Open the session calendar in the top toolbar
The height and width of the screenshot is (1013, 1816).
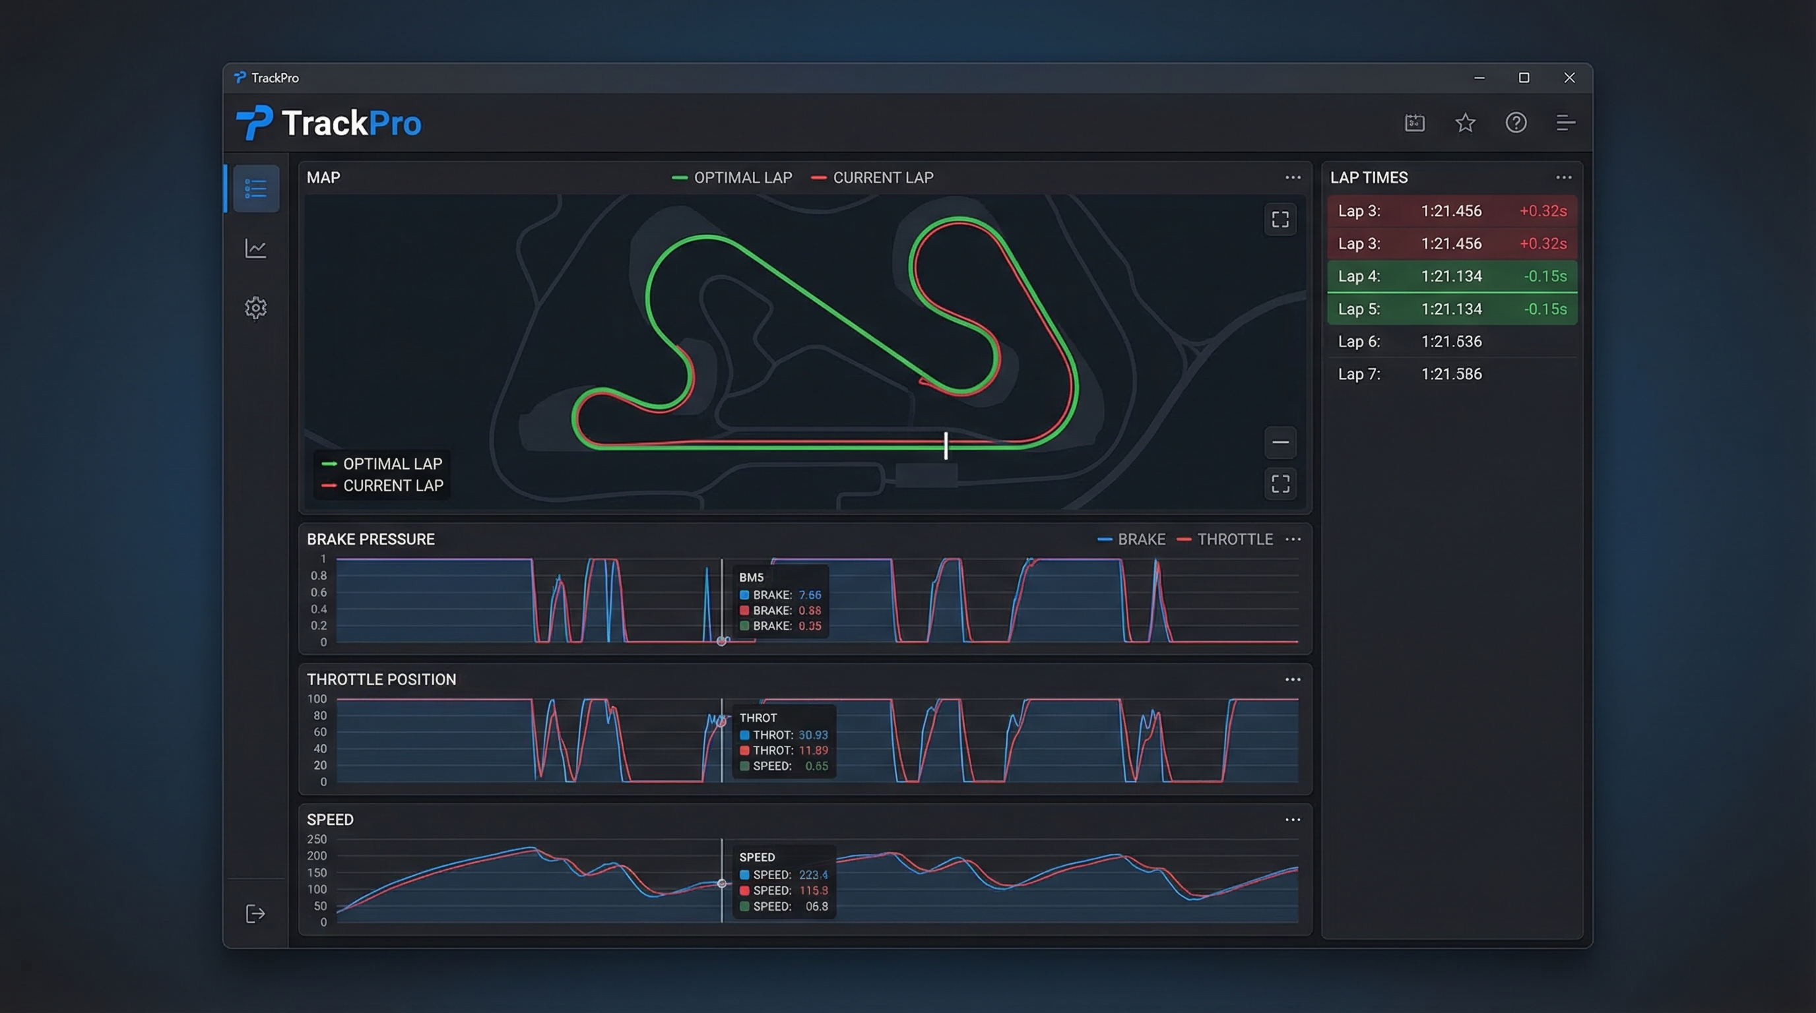[1415, 123]
